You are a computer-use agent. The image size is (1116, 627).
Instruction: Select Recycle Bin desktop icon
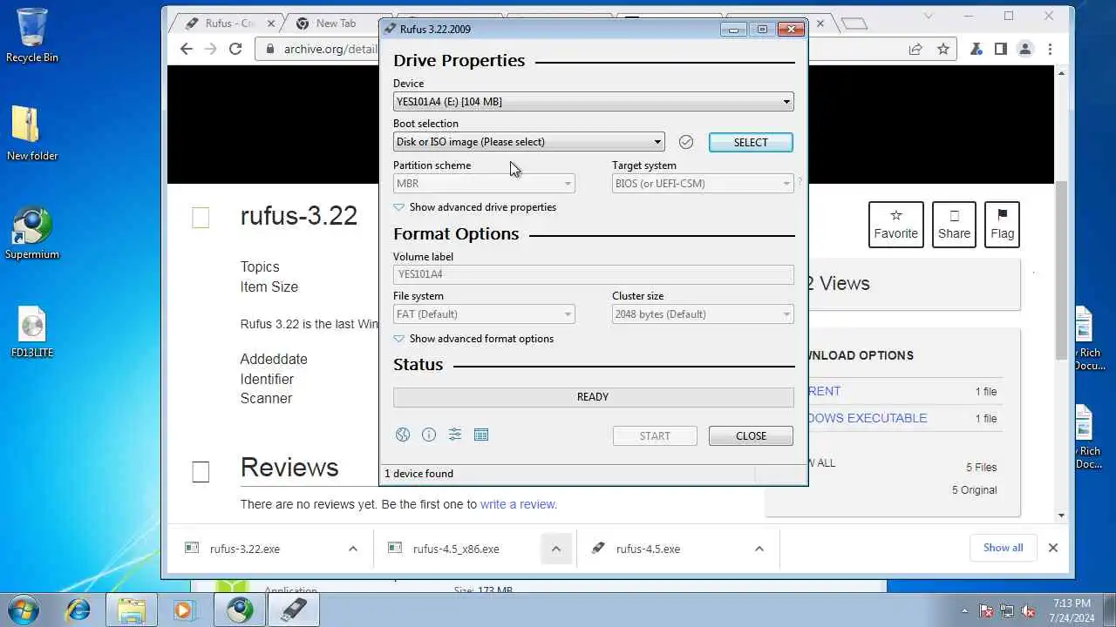[32, 35]
